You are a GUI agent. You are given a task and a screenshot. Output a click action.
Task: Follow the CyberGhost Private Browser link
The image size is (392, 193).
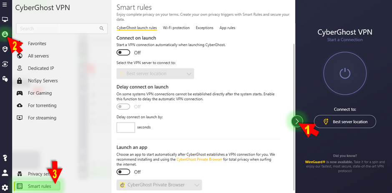click(199, 160)
